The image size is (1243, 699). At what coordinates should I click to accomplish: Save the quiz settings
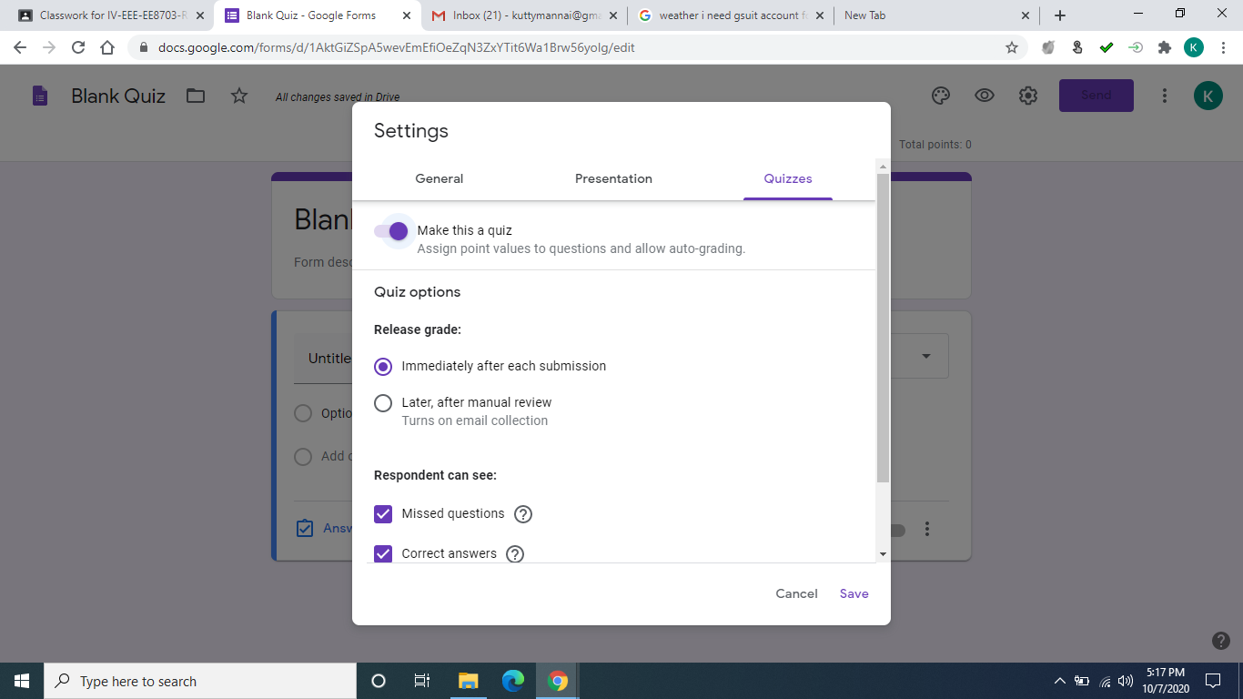tap(854, 593)
